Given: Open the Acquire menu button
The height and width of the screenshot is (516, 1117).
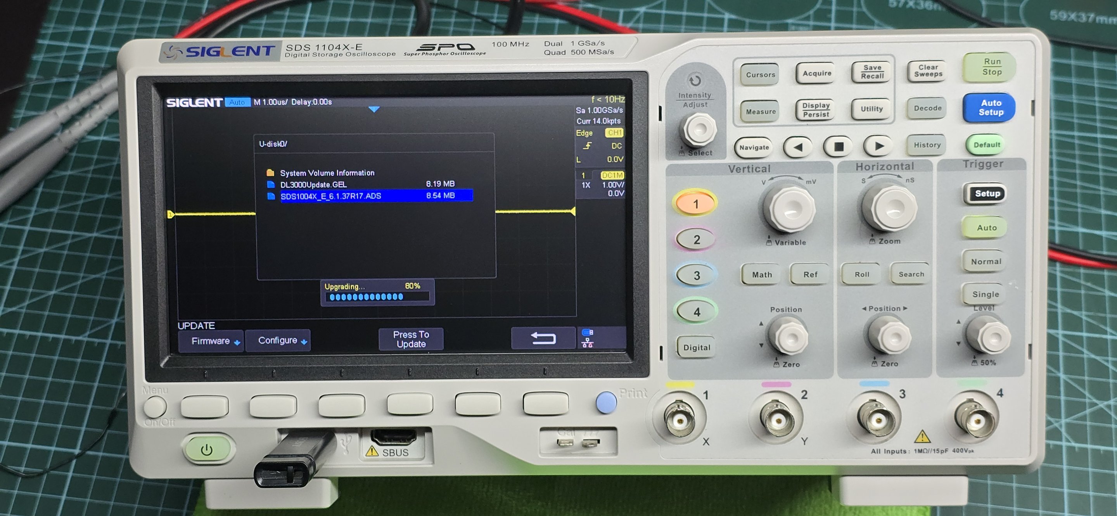Looking at the screenshot, I should [x=816, y=74].
